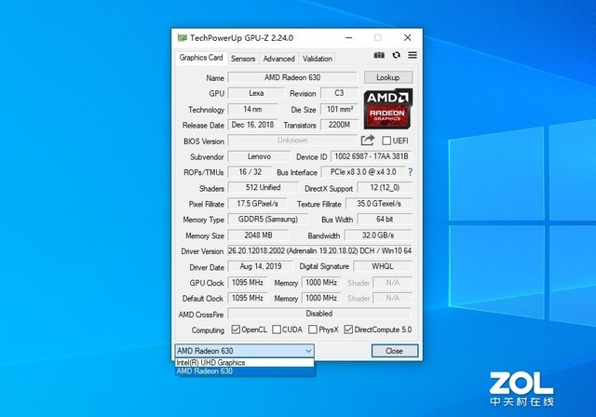This screenshot has width=596, height=417.
Task: Click the Driver Date field Aug 14, 2019
Action: point(261,266)
